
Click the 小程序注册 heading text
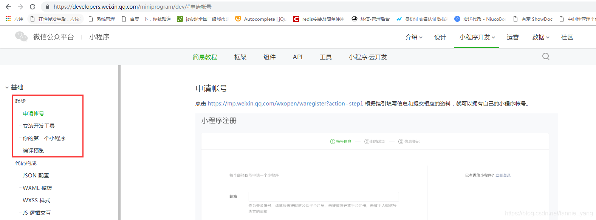[x=219, y=121]
